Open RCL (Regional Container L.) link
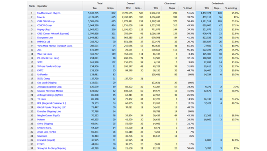Screen dimensions: 267x151 click(x=51, y=103)
